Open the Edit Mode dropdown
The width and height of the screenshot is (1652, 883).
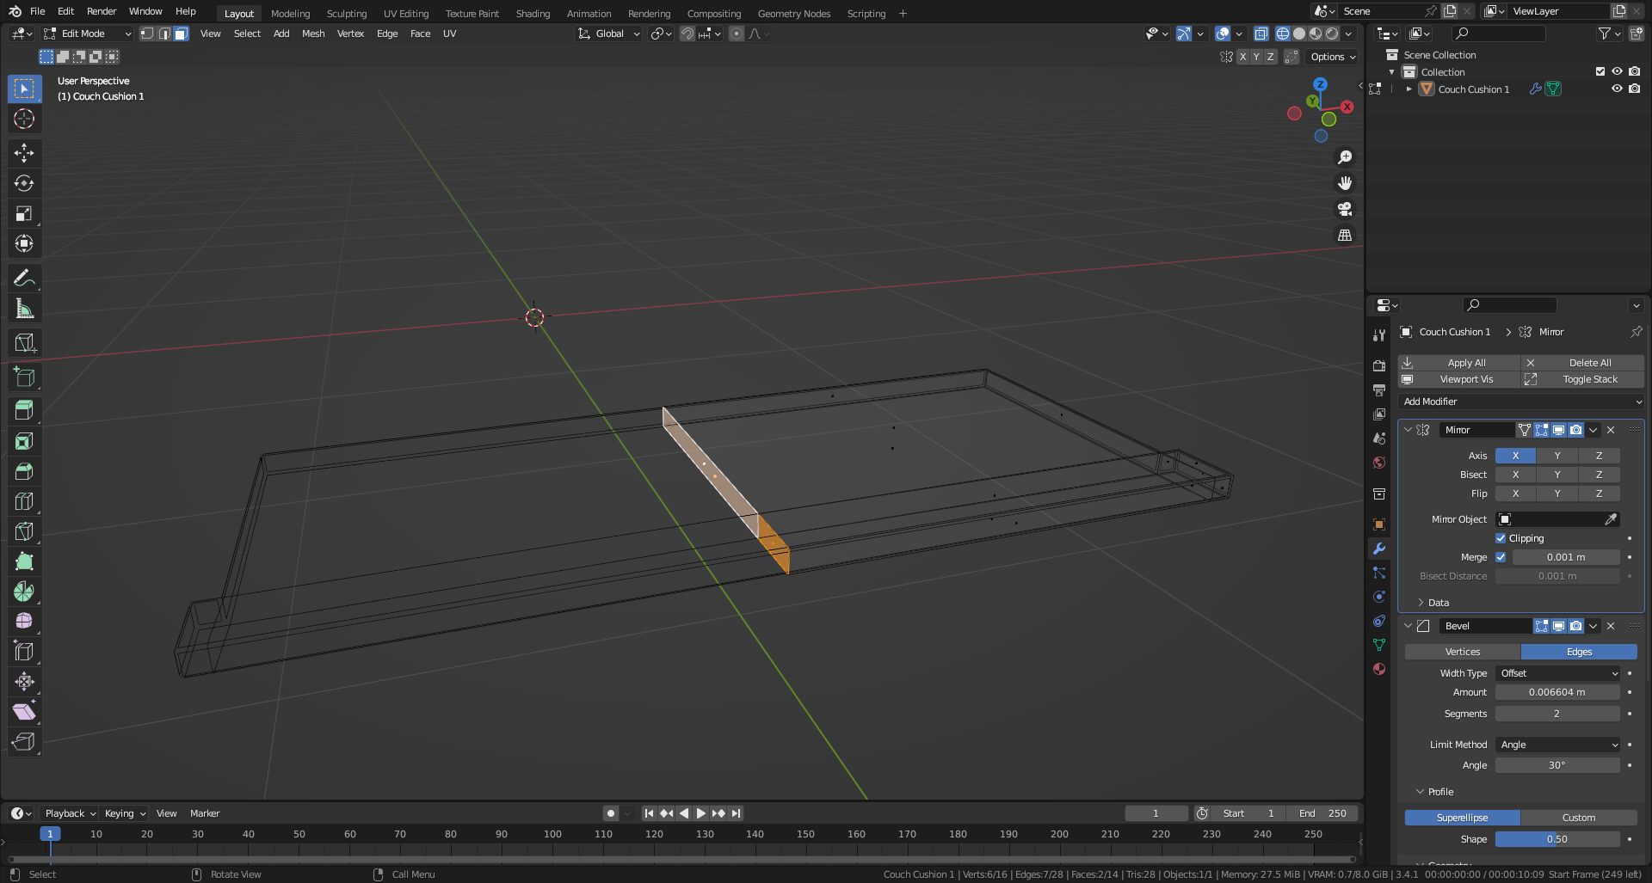(x=87, y=34)
